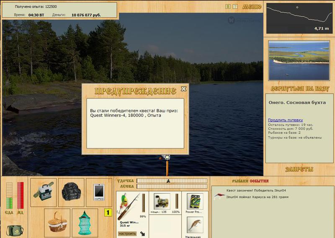The image size is (335, 238).
Task: Open the Меню menu
Action: pos(252,7)
